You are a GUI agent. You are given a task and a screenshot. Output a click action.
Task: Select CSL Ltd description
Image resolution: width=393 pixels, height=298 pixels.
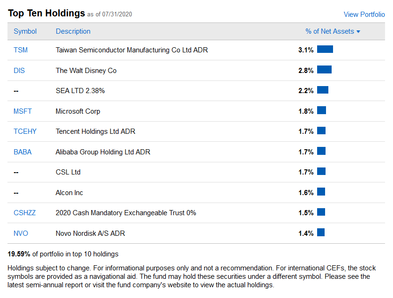[68, 172]
